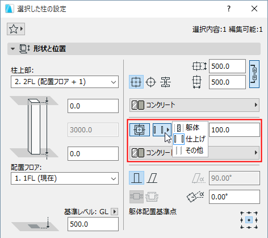Click the disabled 90.00° slant angle field
The image size is (268, 238).
[235, 178]
